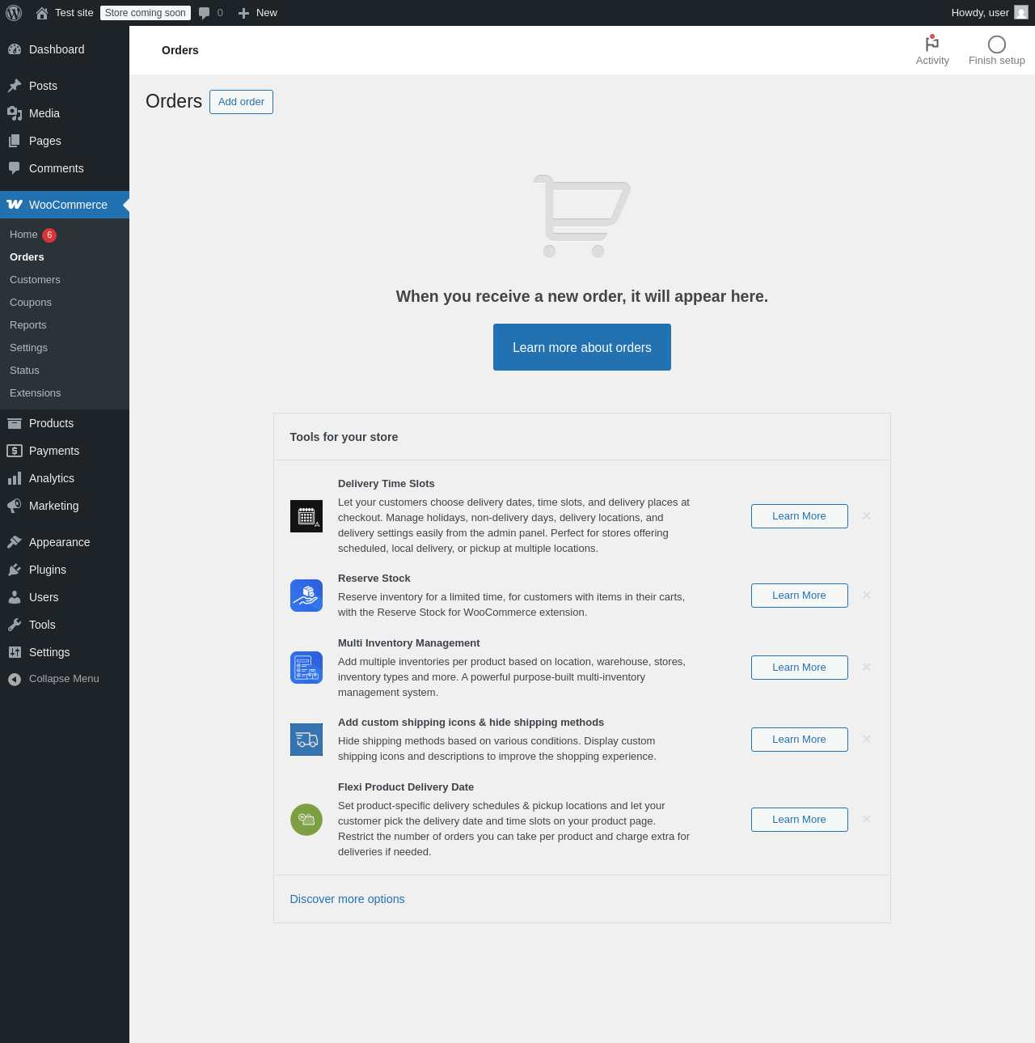The height and width of the screenshot is (1043, 1035).
Task: Learn More about custom shipping icons
Action: click(800, 740)
